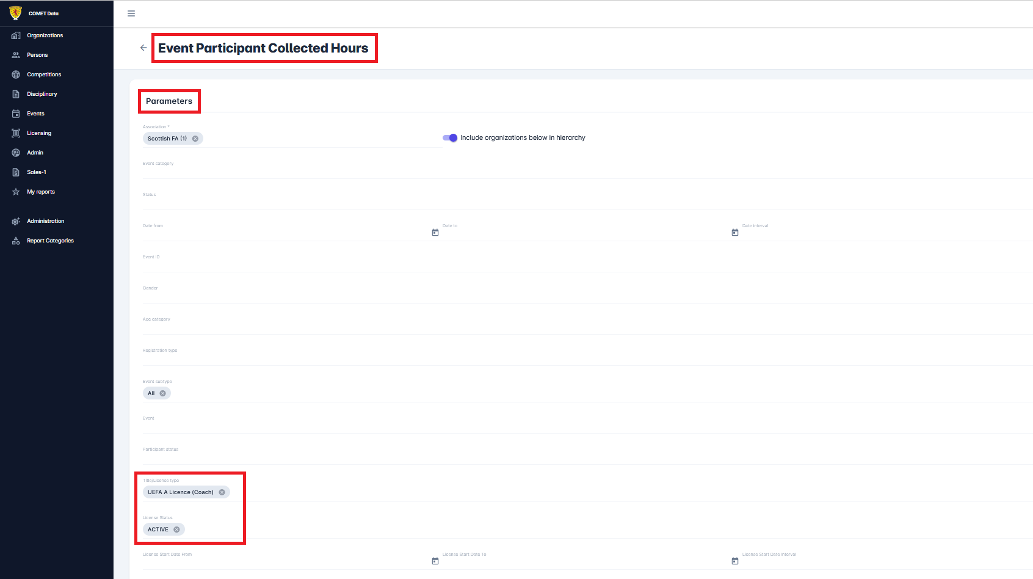This screenshot has width=1033, height=579.
Task: Remove the All event subtype chip
Action: click(163, 393)
